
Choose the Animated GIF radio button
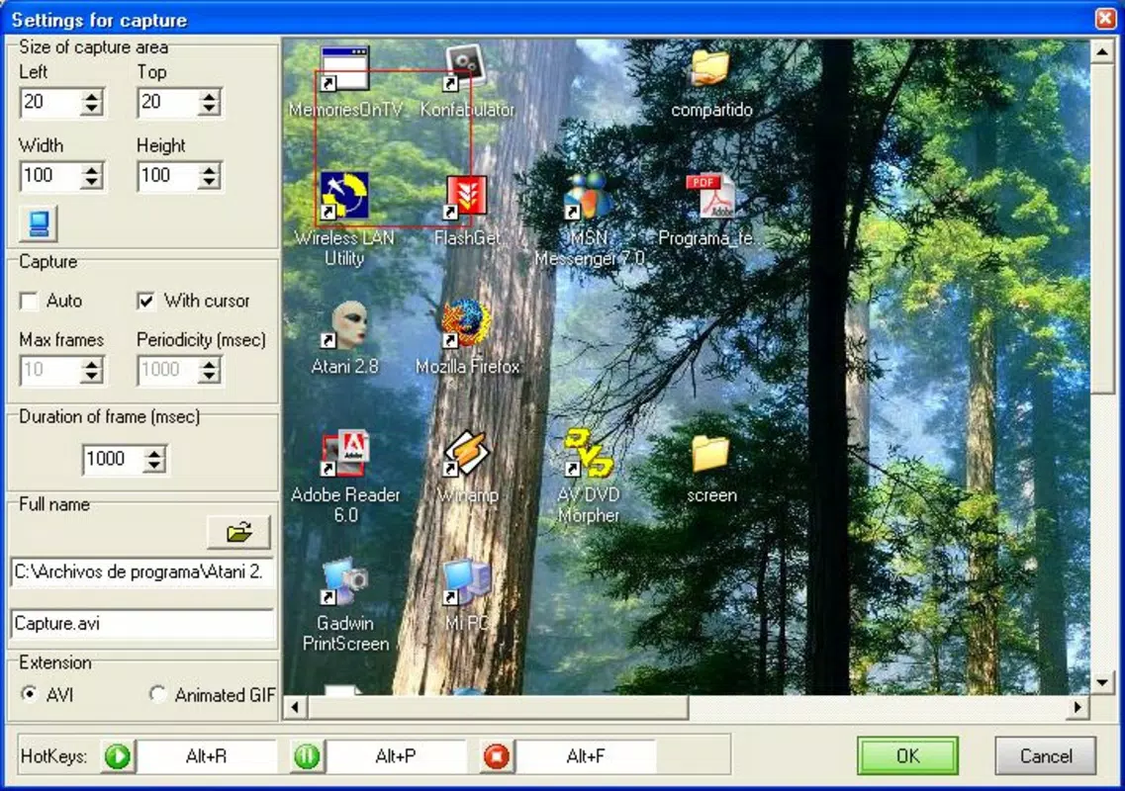(x=157, y=693)
